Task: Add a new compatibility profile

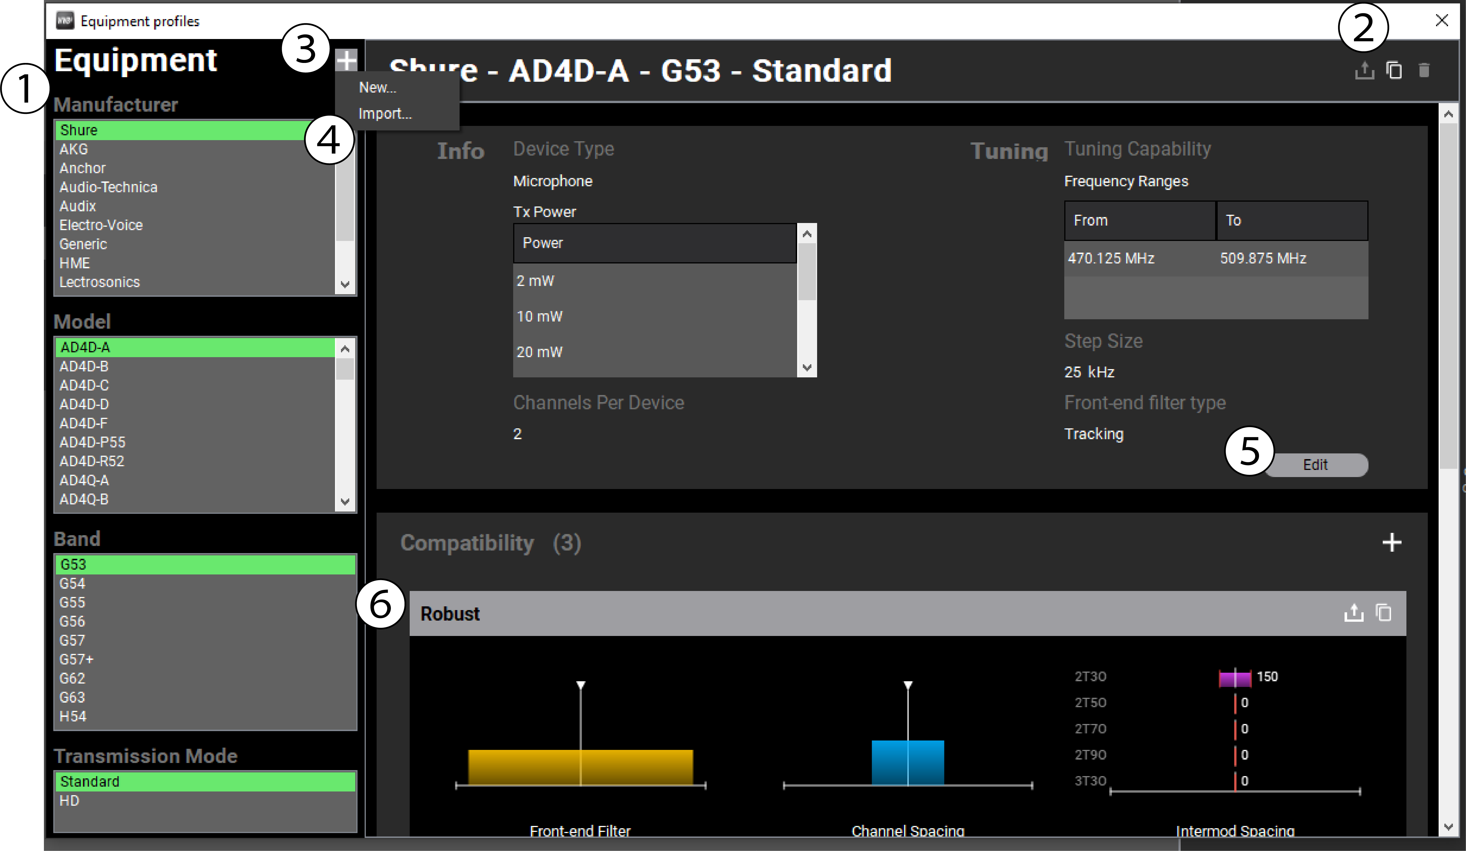Action: point(1392,542)
